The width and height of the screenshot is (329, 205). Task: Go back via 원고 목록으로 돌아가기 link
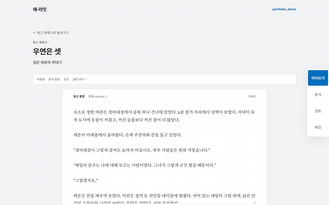click(x=51, y=33)
